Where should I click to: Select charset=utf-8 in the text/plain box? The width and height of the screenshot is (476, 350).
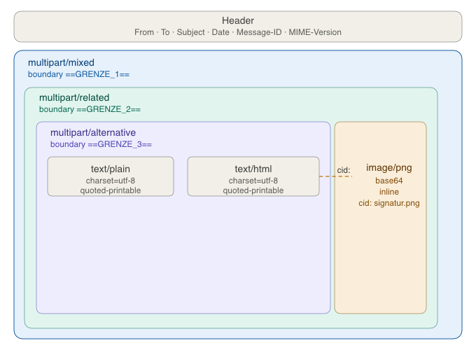tap(111, 181)
